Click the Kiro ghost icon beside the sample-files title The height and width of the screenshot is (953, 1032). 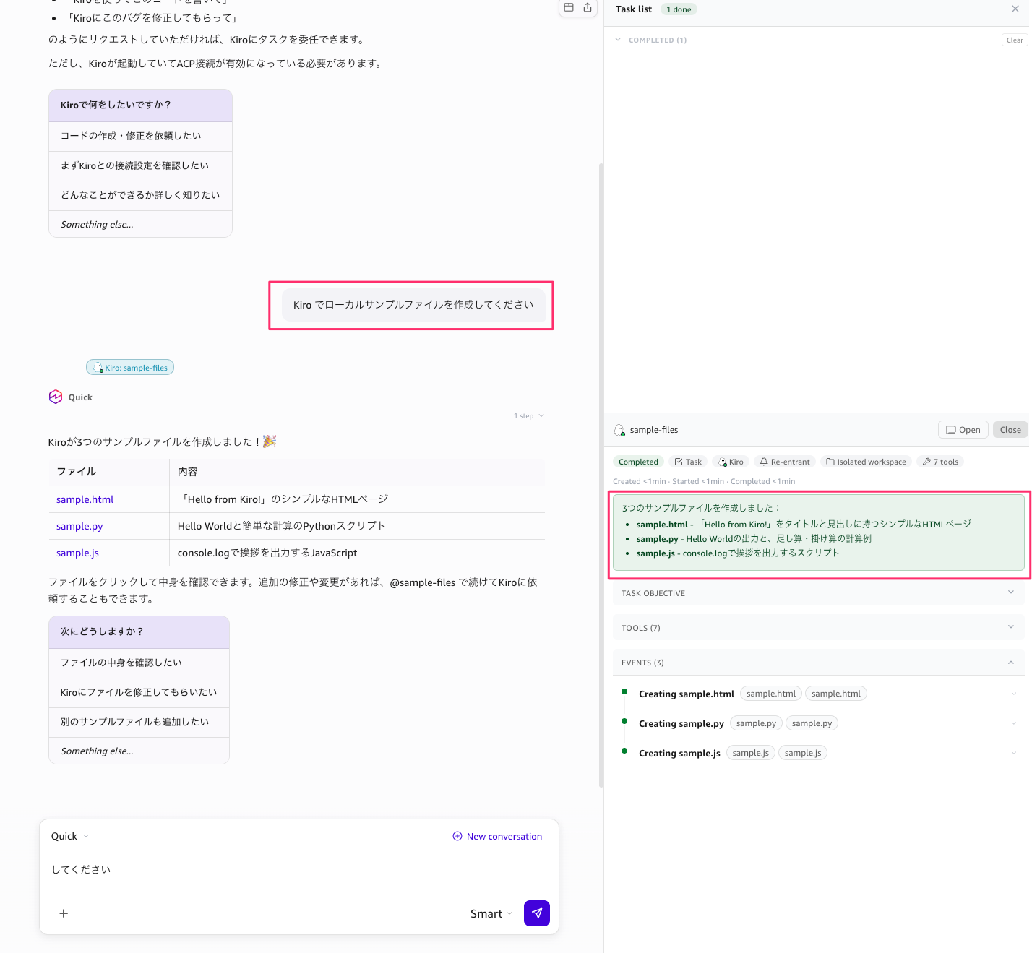[x=619, y=430]
